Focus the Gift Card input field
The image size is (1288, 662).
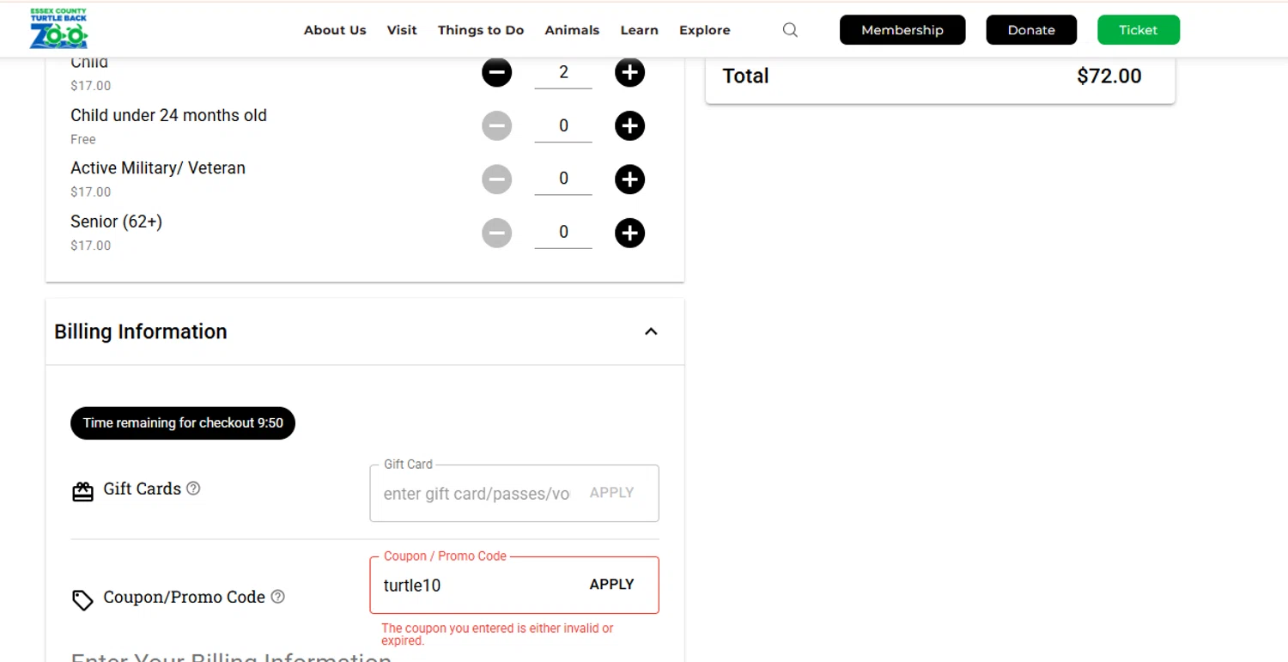point(477,494)
